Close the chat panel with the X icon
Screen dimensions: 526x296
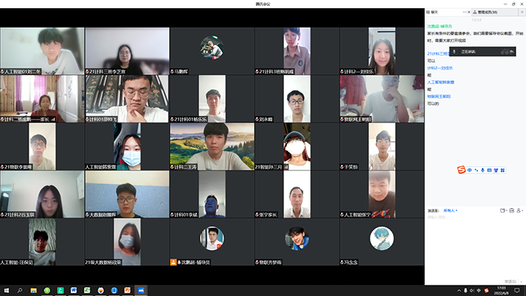469,12
